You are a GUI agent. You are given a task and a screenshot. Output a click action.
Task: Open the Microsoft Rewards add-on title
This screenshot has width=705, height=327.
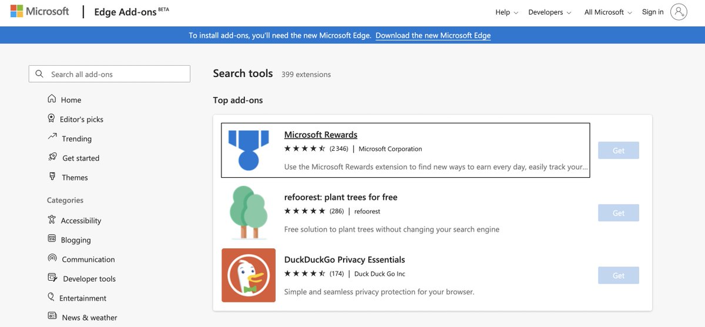pyautogui.click(x=321, y=135)
